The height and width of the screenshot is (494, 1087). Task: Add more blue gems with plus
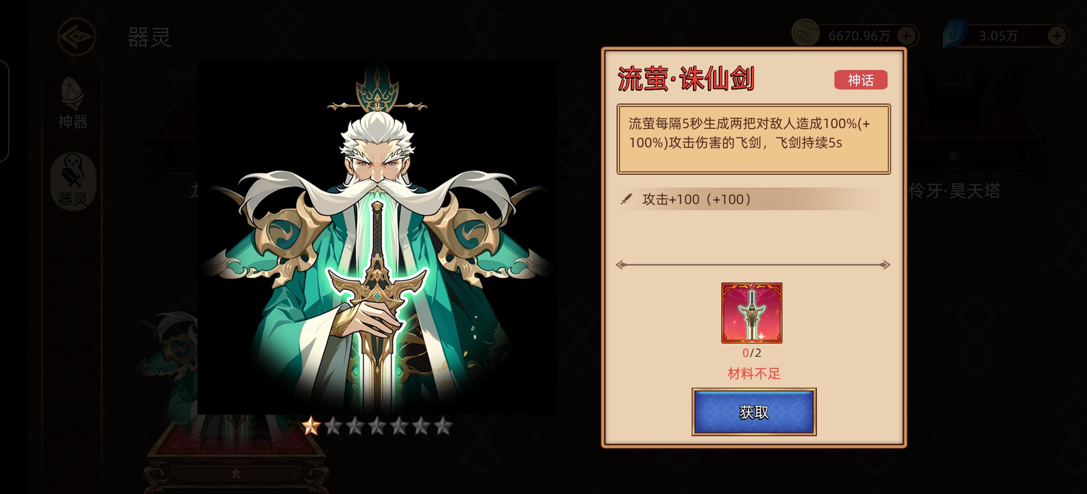[x=1057, y=36]
